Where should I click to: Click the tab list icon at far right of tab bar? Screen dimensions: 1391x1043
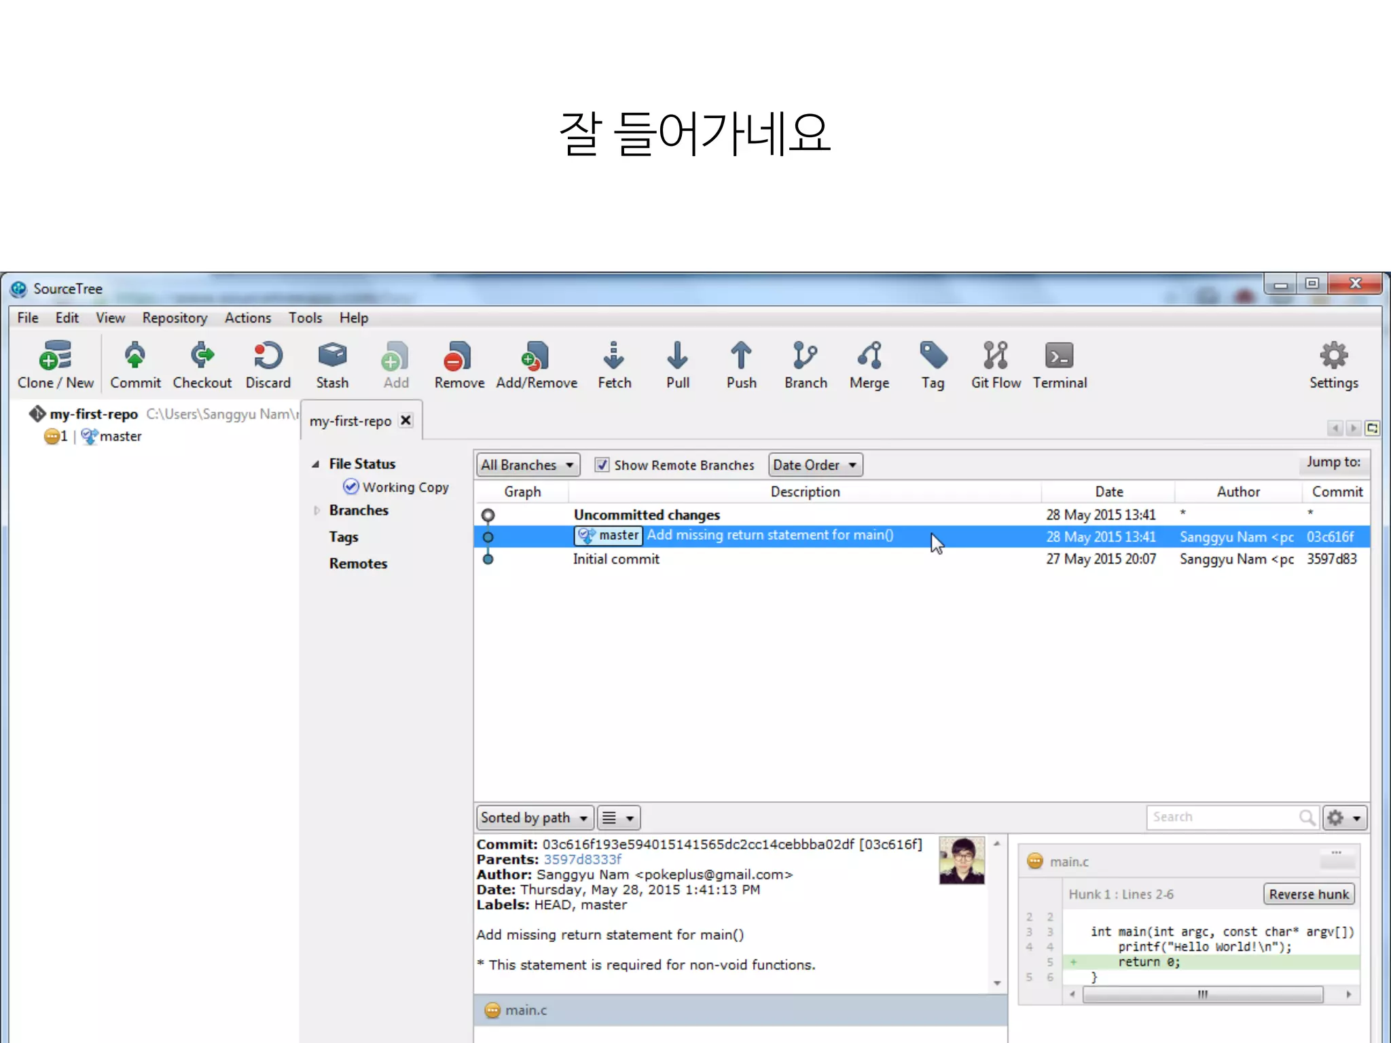pyautogui.click(x=1372, y=428)
